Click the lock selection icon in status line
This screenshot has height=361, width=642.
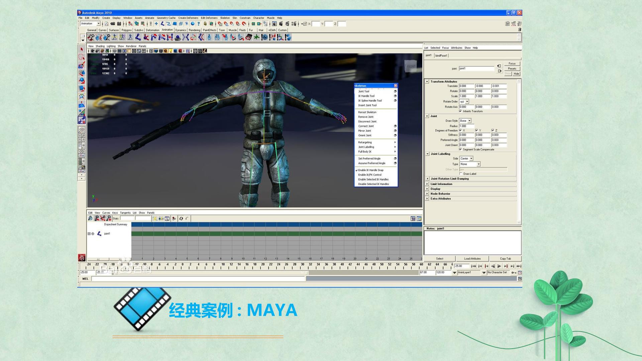coord(205,24)
